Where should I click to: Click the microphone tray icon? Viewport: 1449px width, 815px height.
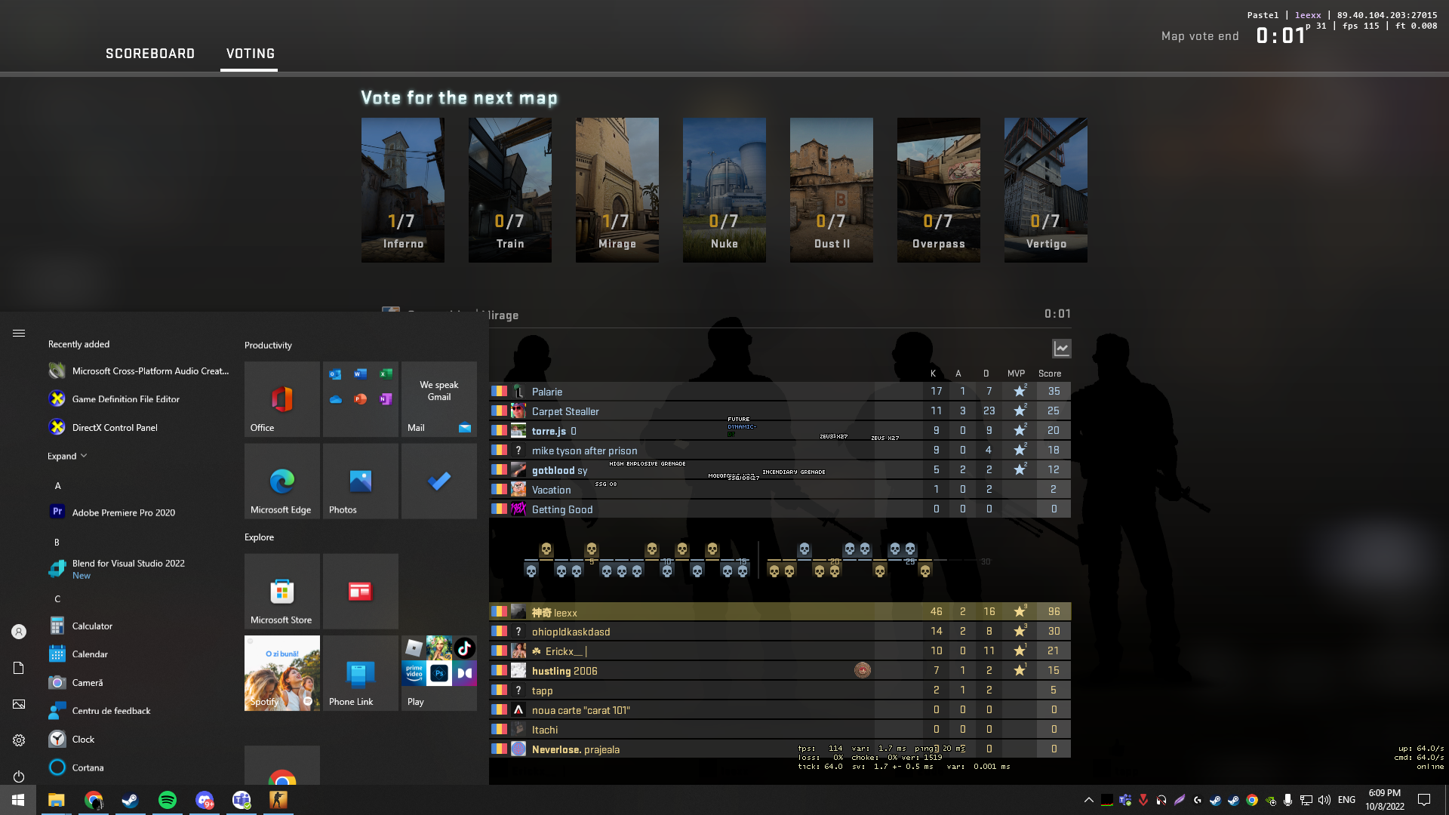click(1288, 800)
